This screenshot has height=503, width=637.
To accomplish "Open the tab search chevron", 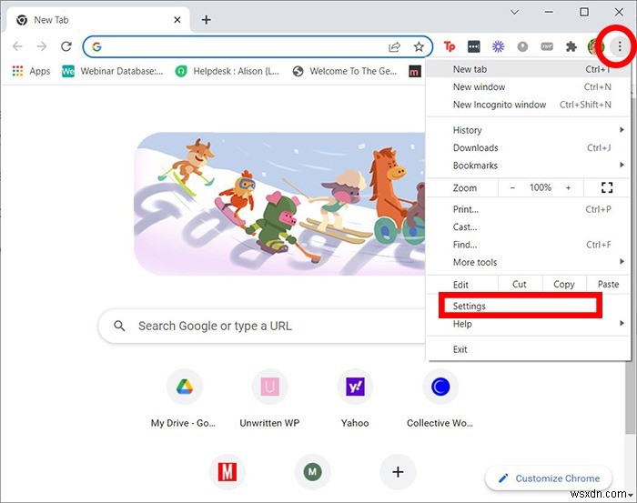I will click(x=515, y=12).
